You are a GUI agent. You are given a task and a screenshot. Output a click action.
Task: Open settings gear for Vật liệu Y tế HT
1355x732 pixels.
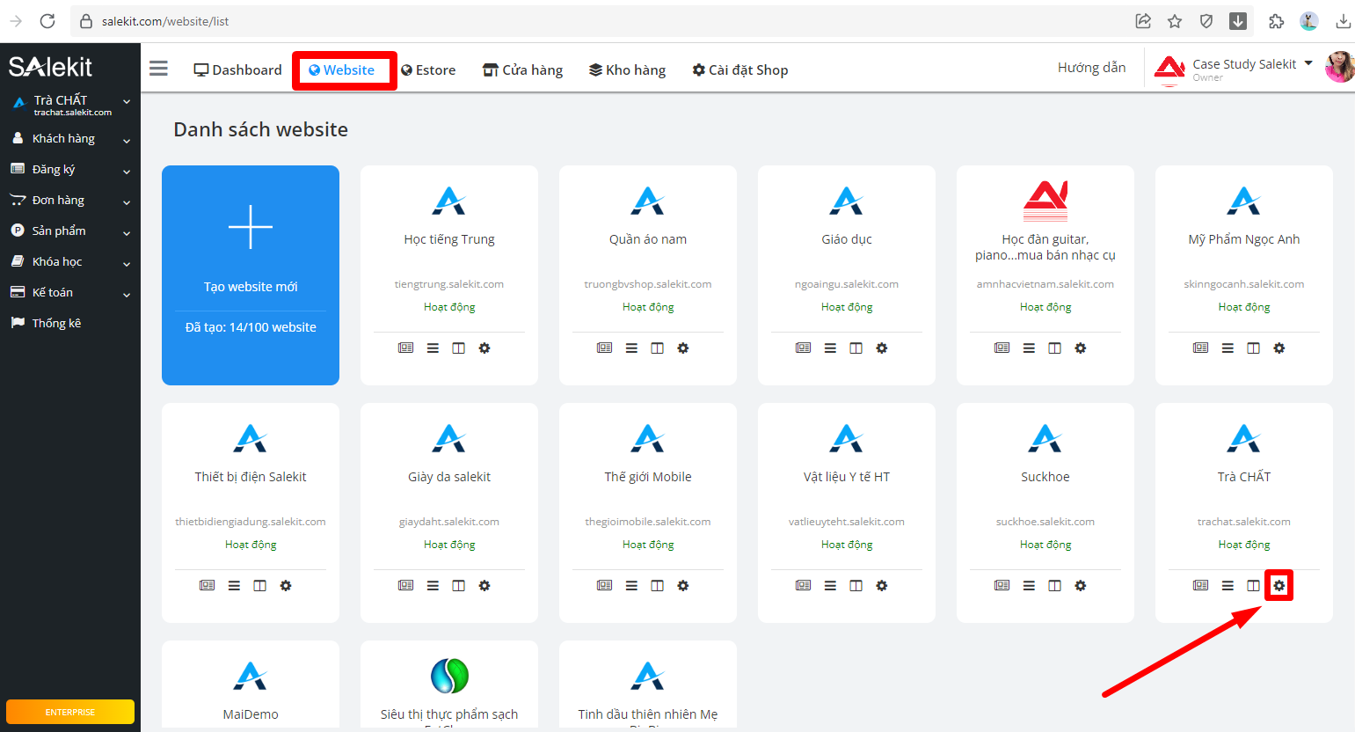(882, 586)
